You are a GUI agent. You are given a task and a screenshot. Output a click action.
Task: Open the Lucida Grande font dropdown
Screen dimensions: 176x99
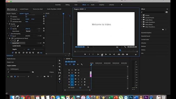[x=28, y=46]
